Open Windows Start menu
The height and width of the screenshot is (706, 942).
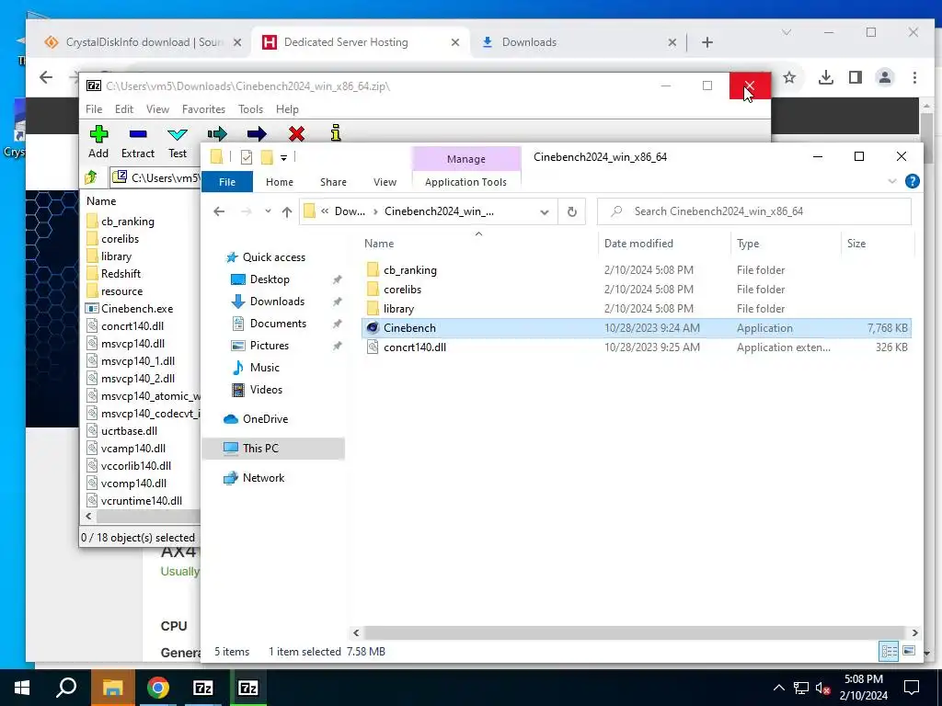[x=22, y=688]
